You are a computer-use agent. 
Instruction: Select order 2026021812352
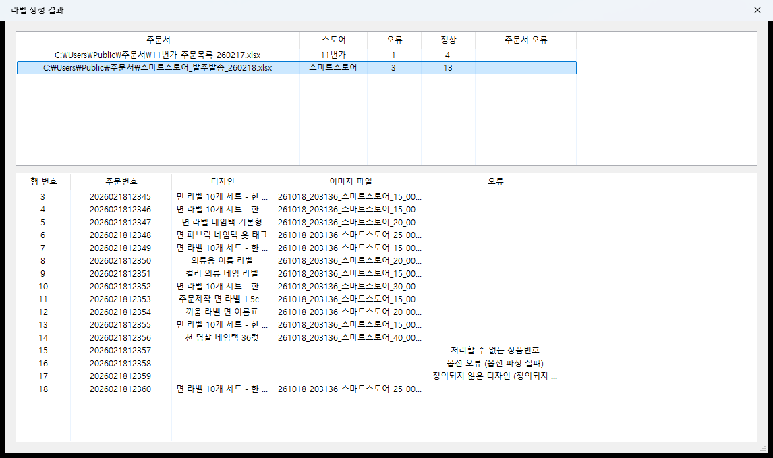[x=120, y=287]
